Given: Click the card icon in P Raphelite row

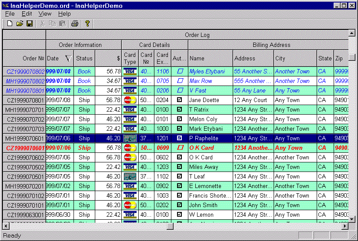Looking at the screenshot, I should 130,139.
